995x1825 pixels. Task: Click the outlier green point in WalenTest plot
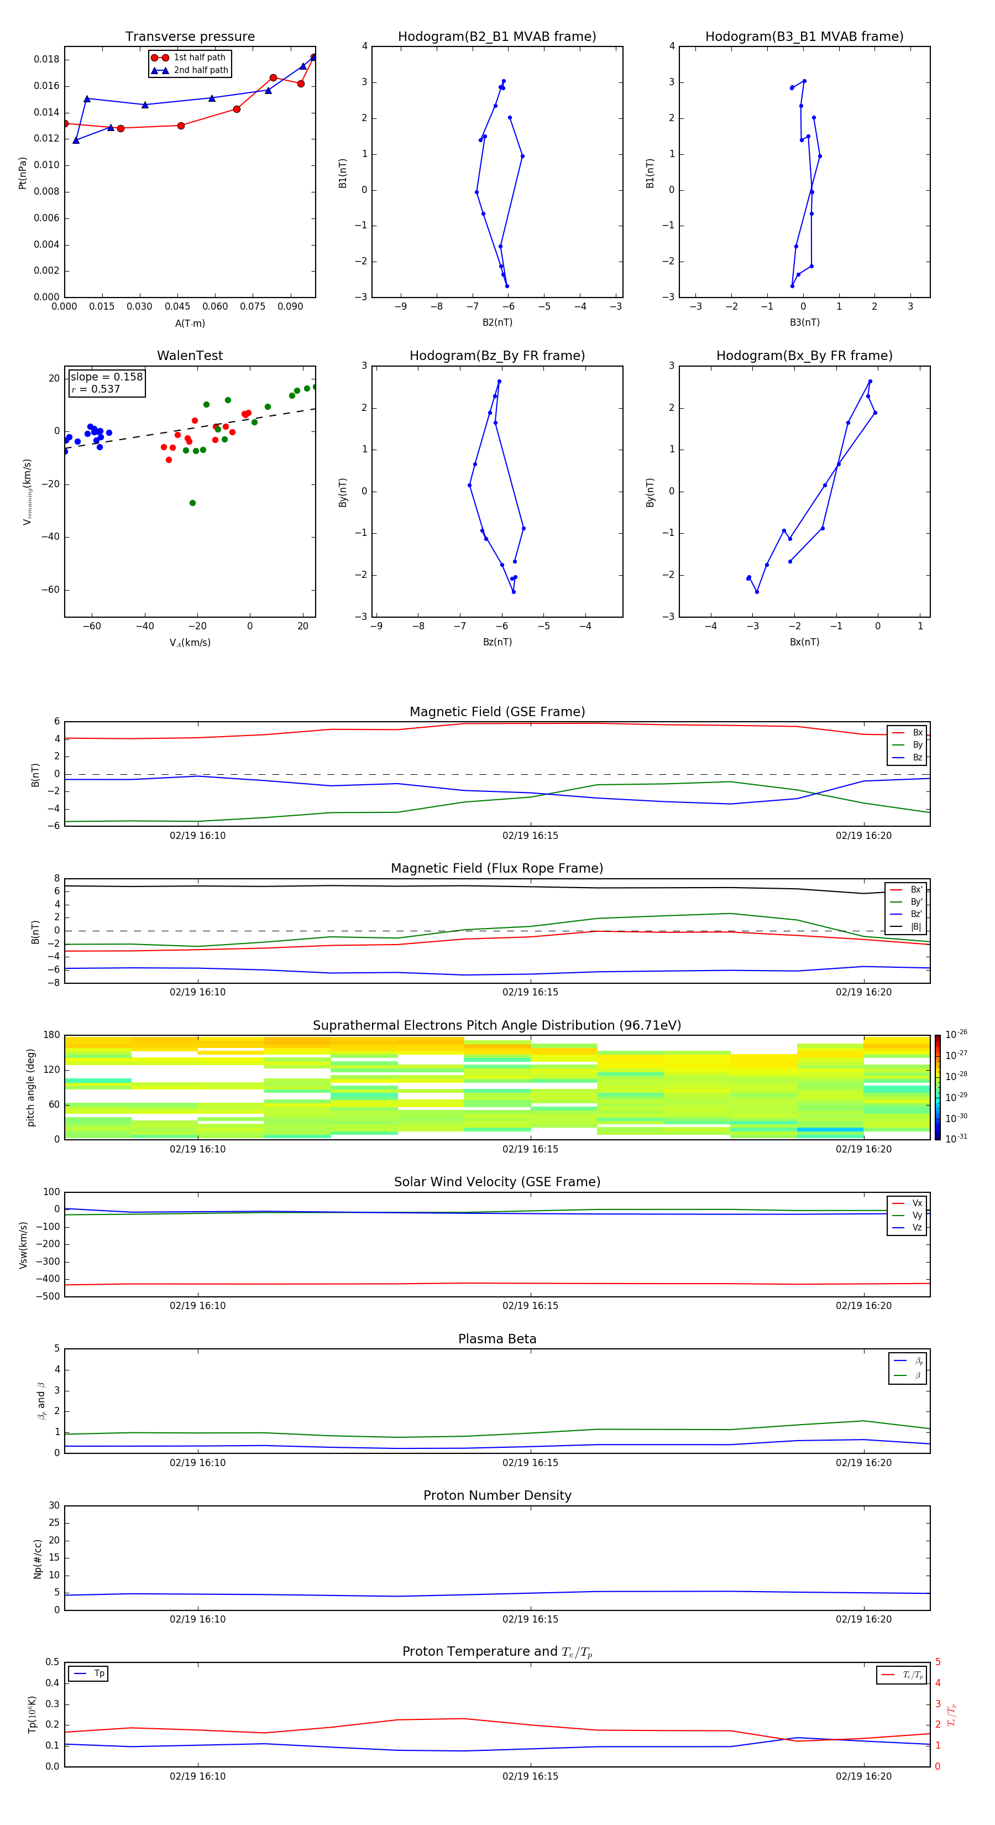click(x=192, y=503)
